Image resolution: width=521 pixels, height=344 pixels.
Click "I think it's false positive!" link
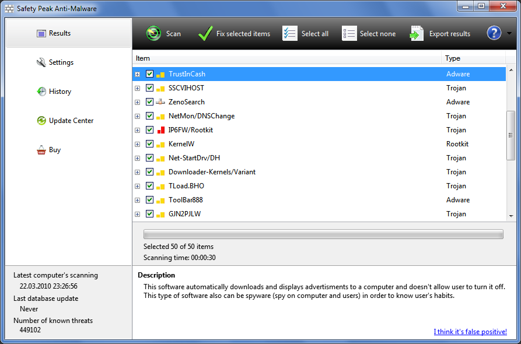pyautogui.click(x=470, y=331)
